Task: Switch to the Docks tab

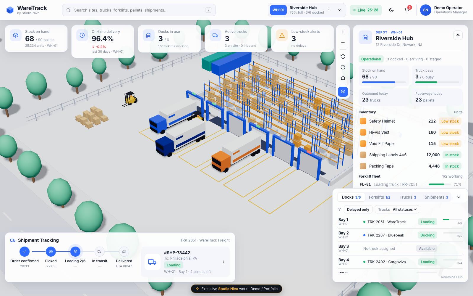Action: 351,197
